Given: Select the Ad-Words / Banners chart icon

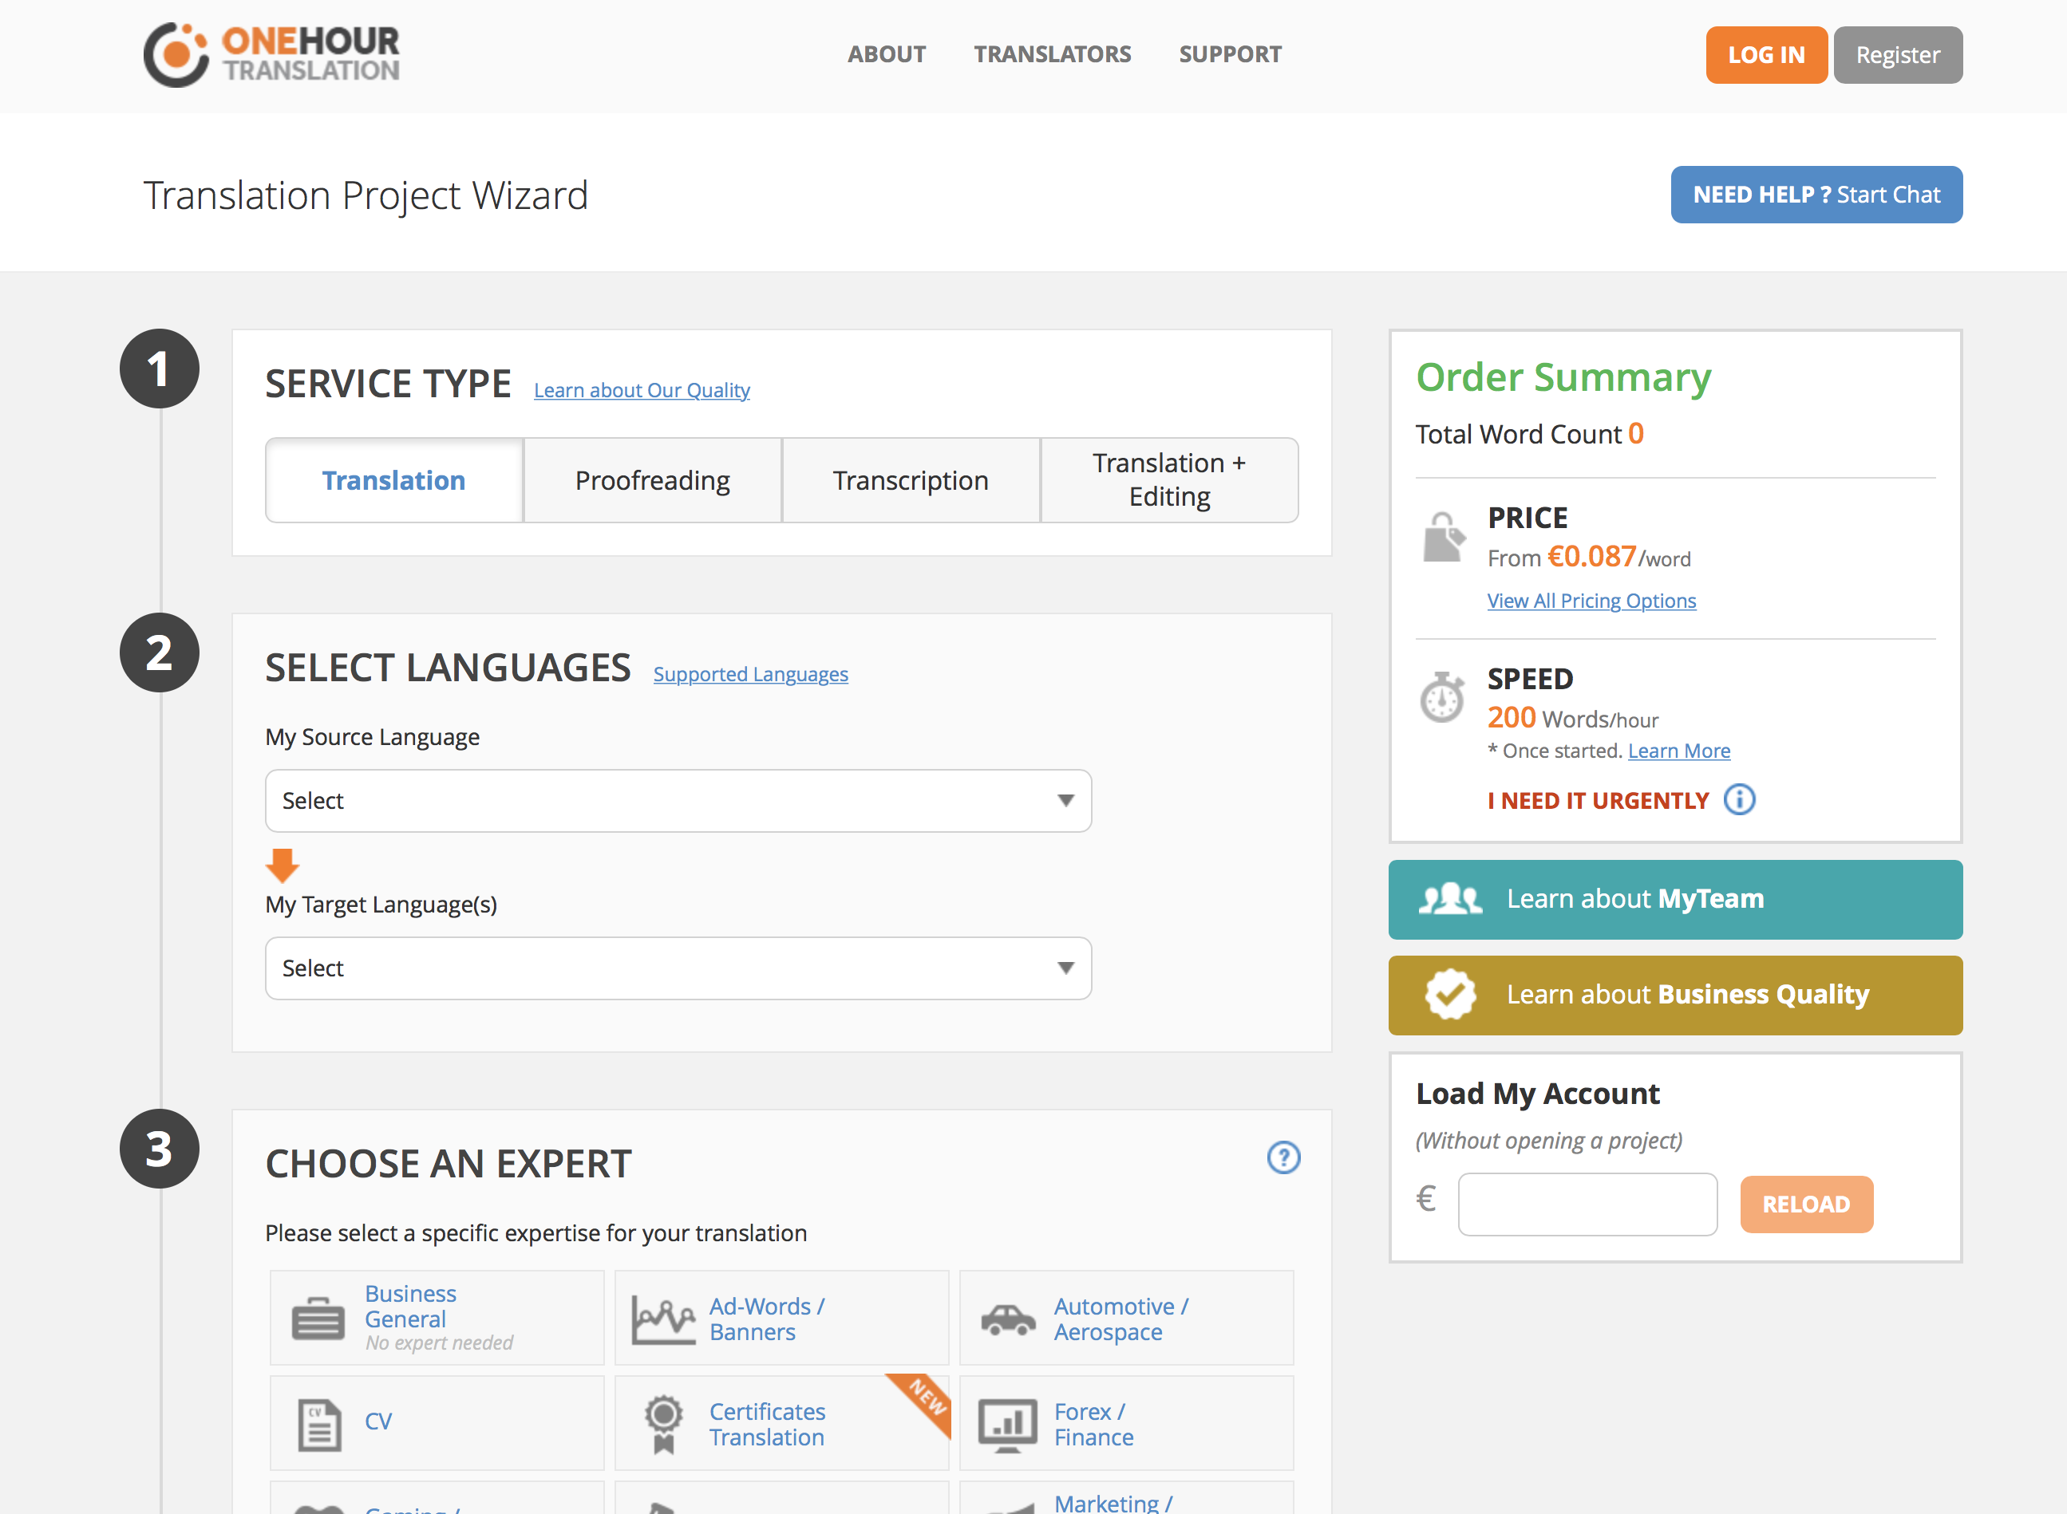Looking at the screenshot, I should 663,1319.
